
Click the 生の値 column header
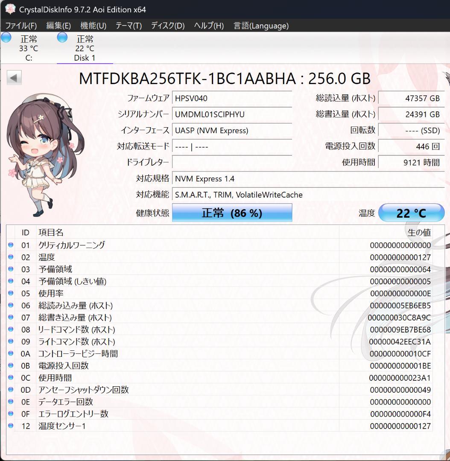coord(386,233)
